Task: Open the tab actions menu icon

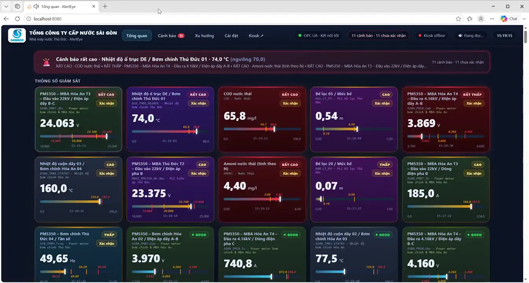Action: click(x=17, y=6)
